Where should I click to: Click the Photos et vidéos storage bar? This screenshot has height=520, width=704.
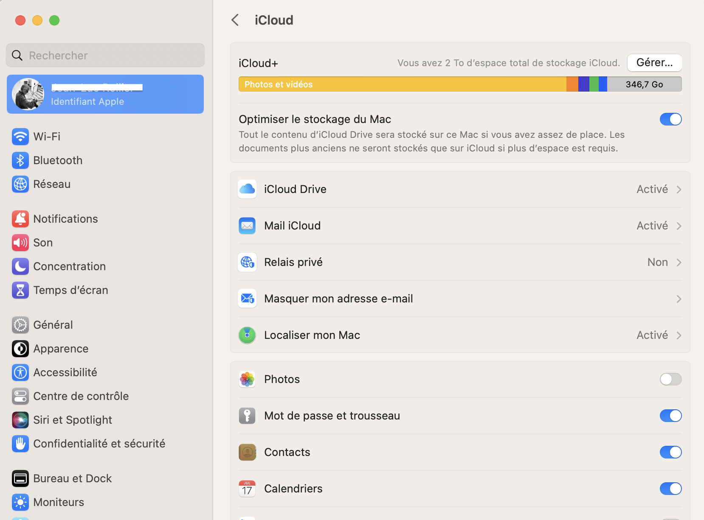[402, 84]
